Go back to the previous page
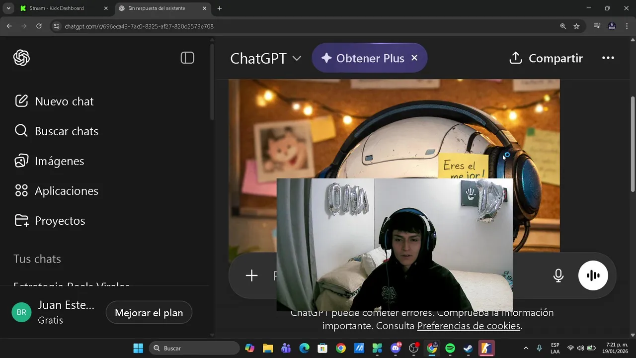The width and height of the screenshot is (636, 358). [9, 26]
